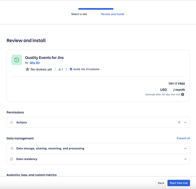Click the Actions permissions hexagon icon
The height and width of the screenshot is (189, 196).
(x=12, y=122)
